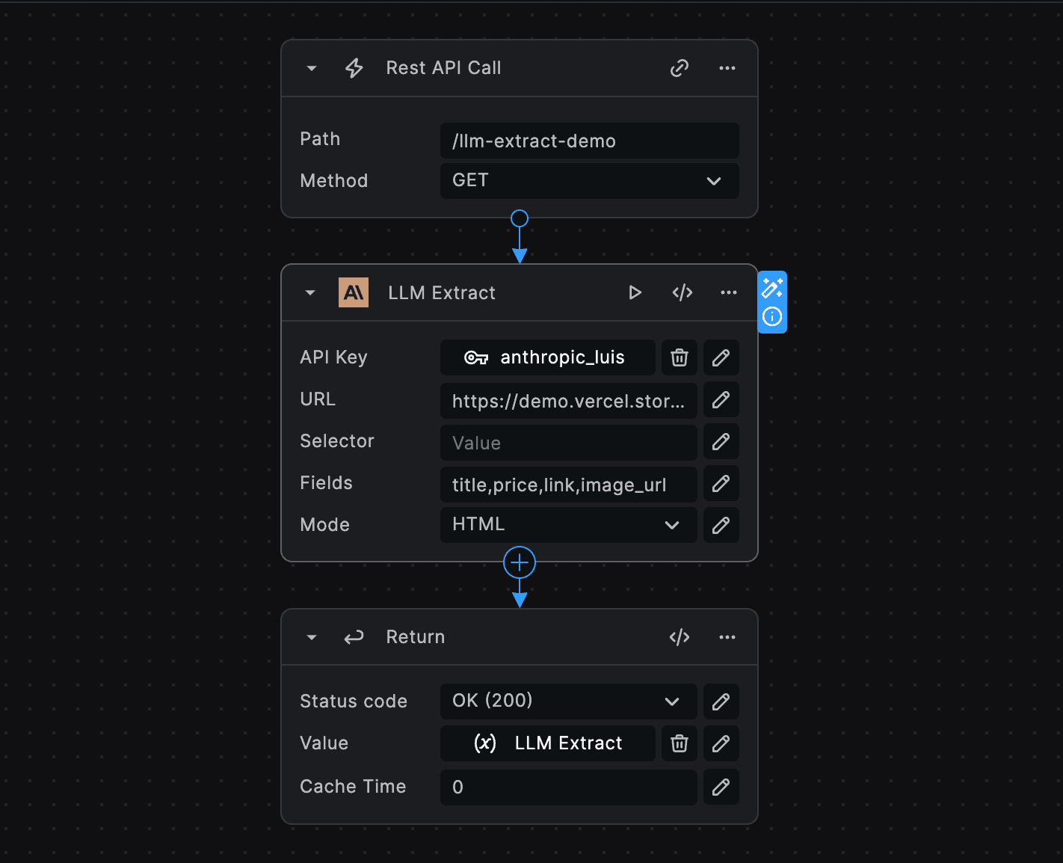This screenshot has height=863, width=1063.
Task: Edit the Fields list using the pencil icon
Action: click(x=721, y=484)
